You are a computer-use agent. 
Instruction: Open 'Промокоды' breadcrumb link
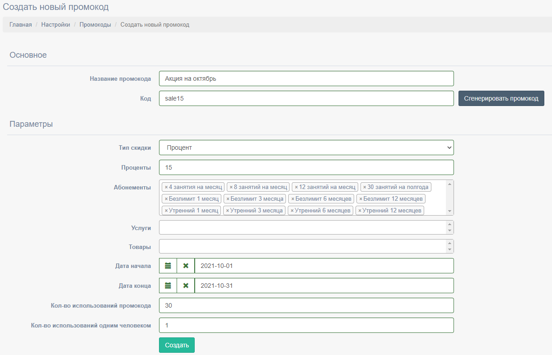[95, 25]
